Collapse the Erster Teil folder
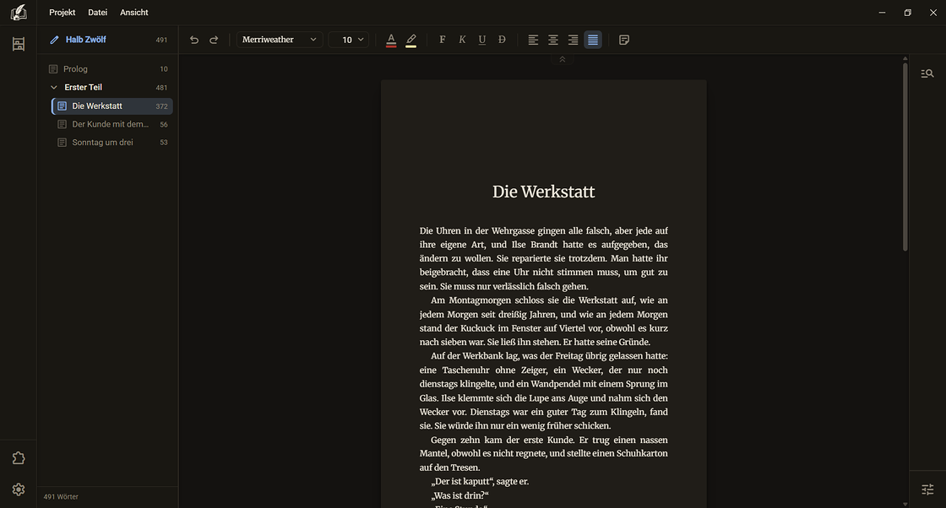This screenshot has height=508, width=946. [x=54, y=88]
